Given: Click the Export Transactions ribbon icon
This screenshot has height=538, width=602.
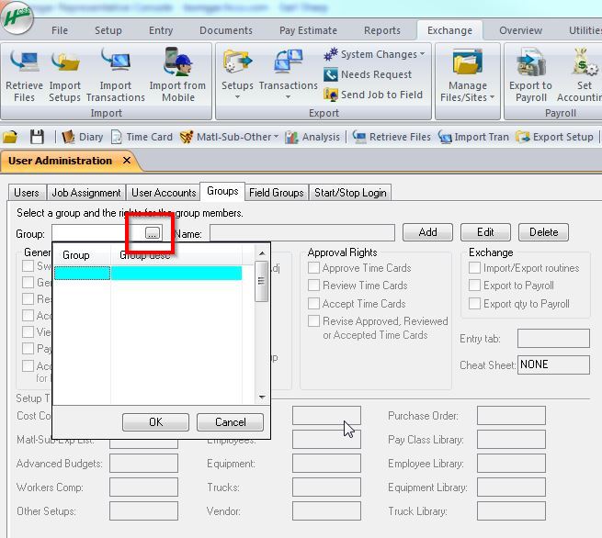Looking at the screenshot, I should pyautogui.click(x=289, y=62).
